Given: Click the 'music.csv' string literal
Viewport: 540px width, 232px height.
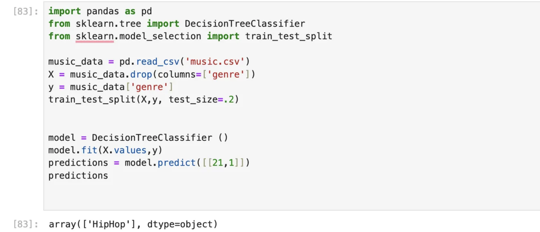Looking at the screenshot, I should click(215, 62).
